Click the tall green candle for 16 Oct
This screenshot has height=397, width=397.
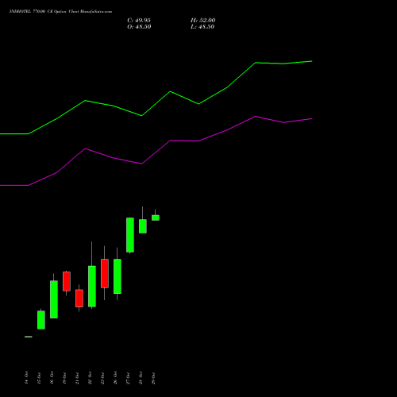tap(54, 299)
